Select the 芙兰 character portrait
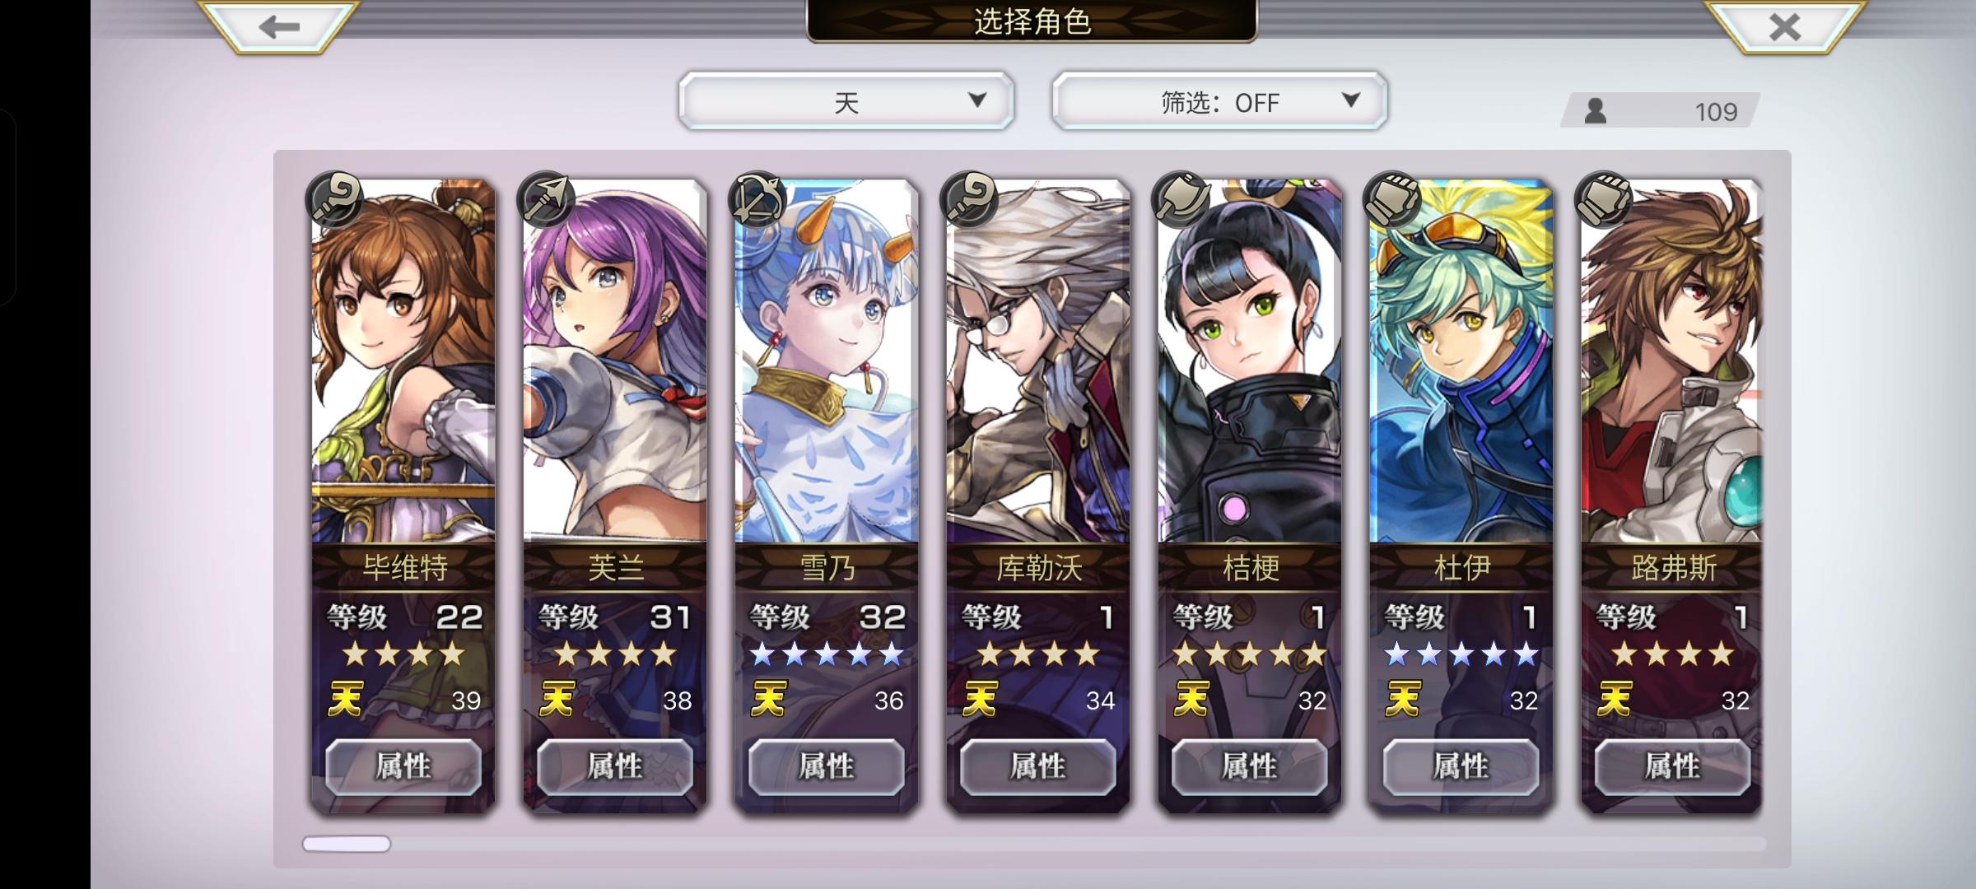The image size is (1976, 889). click(615, 362)
